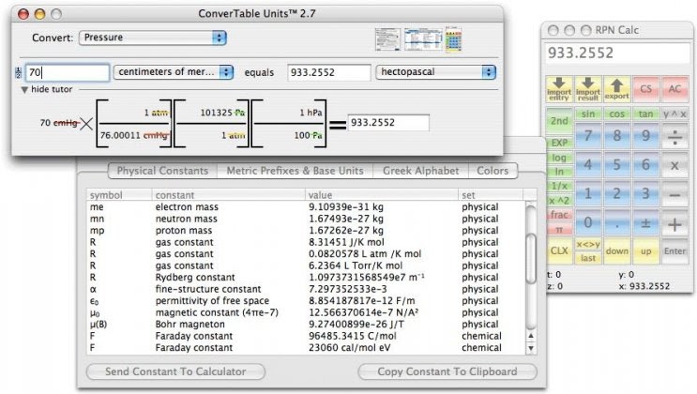Click the CLX key

(x=559, y=250)
